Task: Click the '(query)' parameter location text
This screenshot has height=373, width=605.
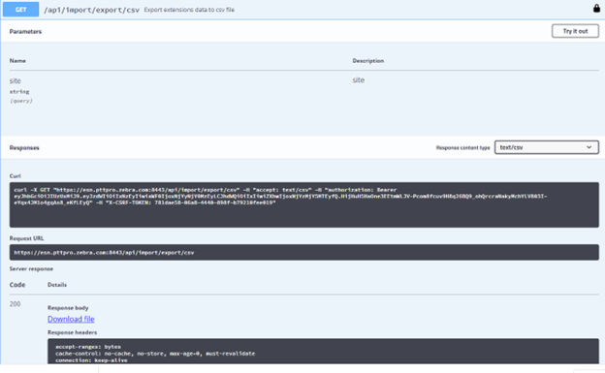Action: [21, 101]
